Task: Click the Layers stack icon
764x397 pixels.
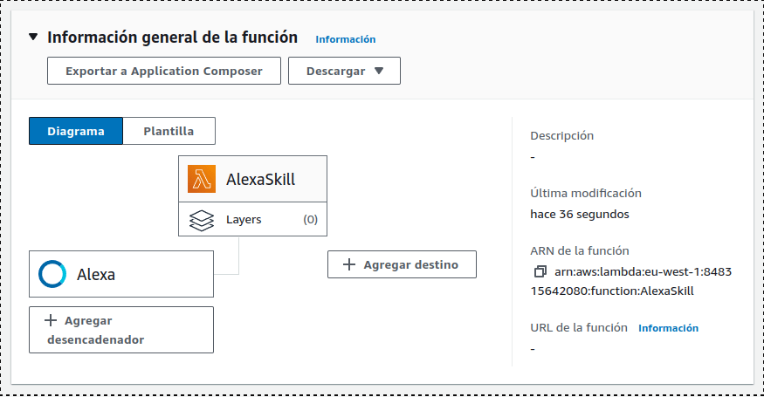Action: coord(201,220)
